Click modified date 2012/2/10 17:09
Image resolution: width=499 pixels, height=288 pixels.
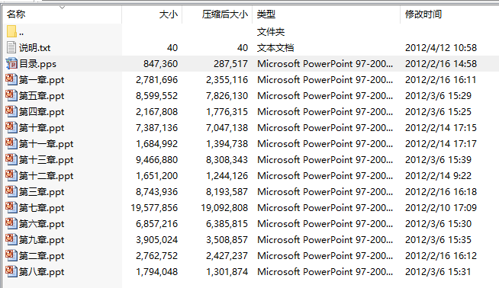[441, 208]
